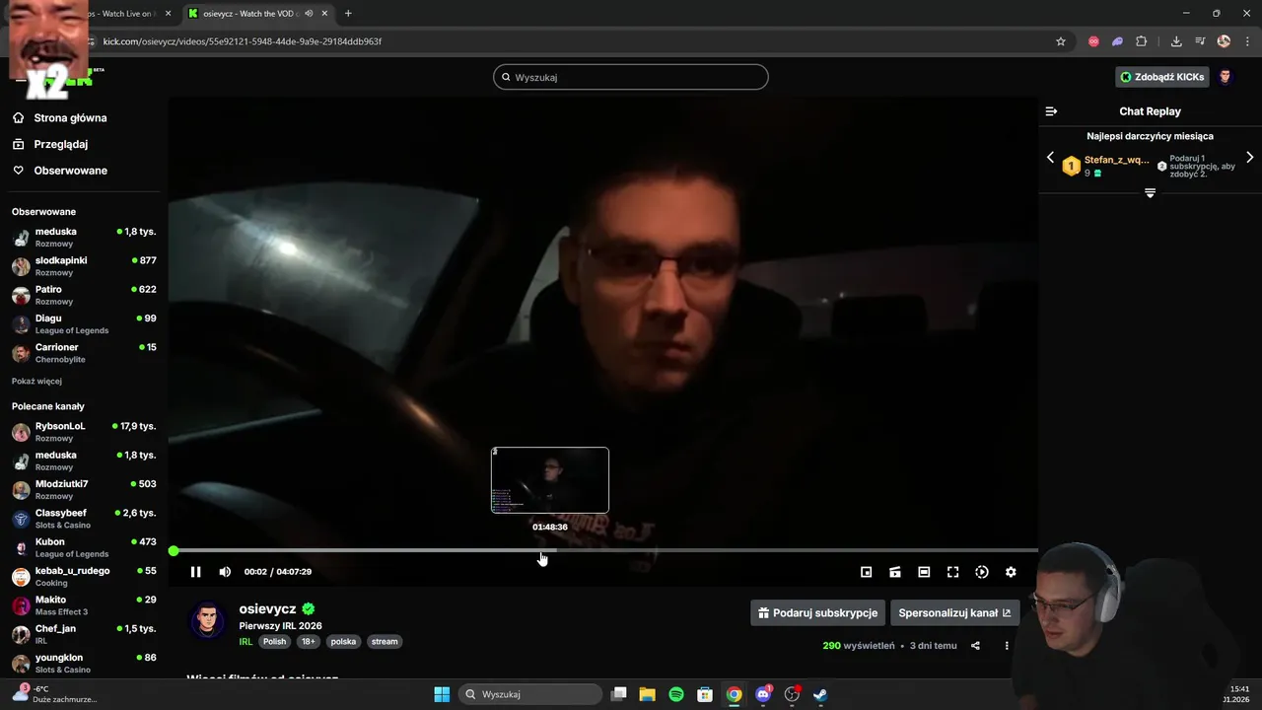The width and height of the screenshot is (1262, 710).
Task: Select the polska tag
Action: point(343,642)
